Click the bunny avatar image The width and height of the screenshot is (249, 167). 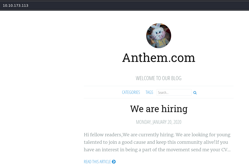pos(159,36)
